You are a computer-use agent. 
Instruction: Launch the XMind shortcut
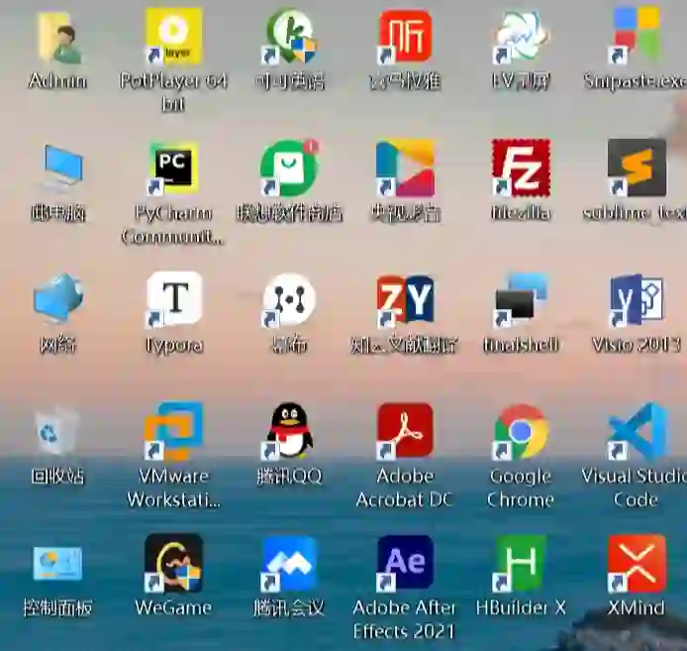point(637,564)
